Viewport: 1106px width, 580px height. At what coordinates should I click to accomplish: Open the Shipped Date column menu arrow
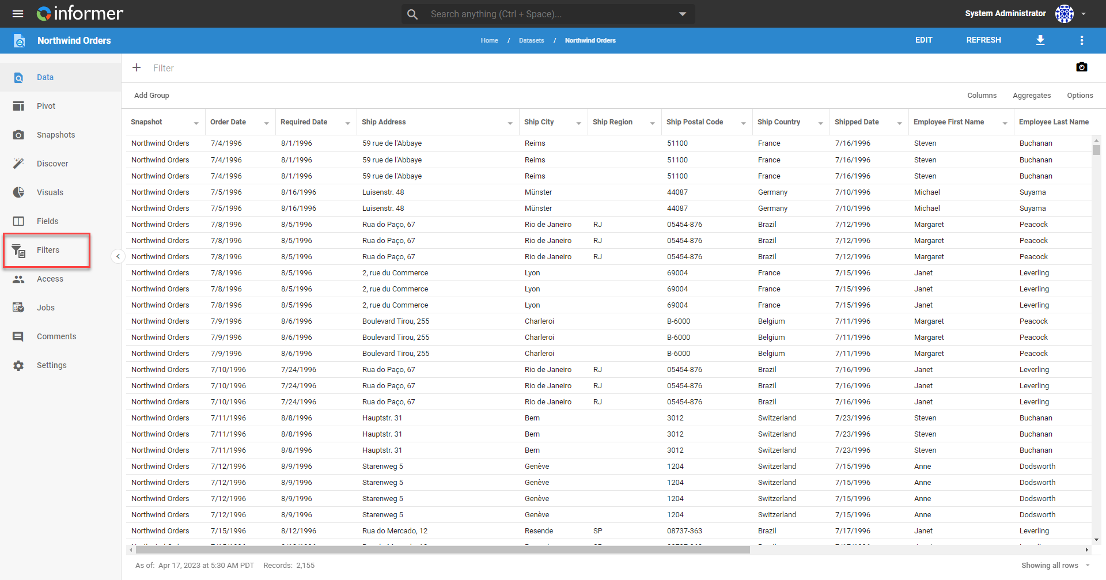click(x=899, y=123)
